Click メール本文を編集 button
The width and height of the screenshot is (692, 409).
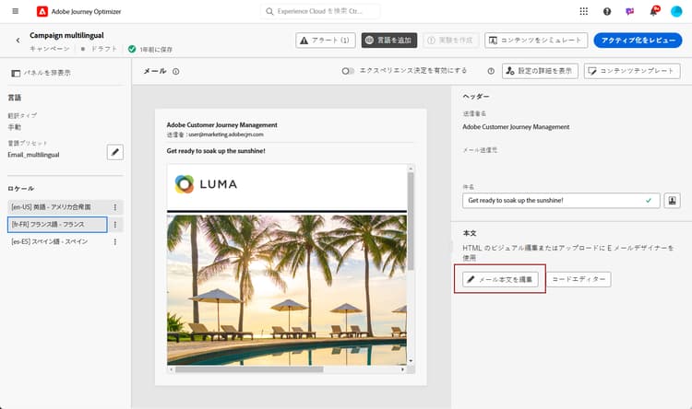[x=500, y=279]
